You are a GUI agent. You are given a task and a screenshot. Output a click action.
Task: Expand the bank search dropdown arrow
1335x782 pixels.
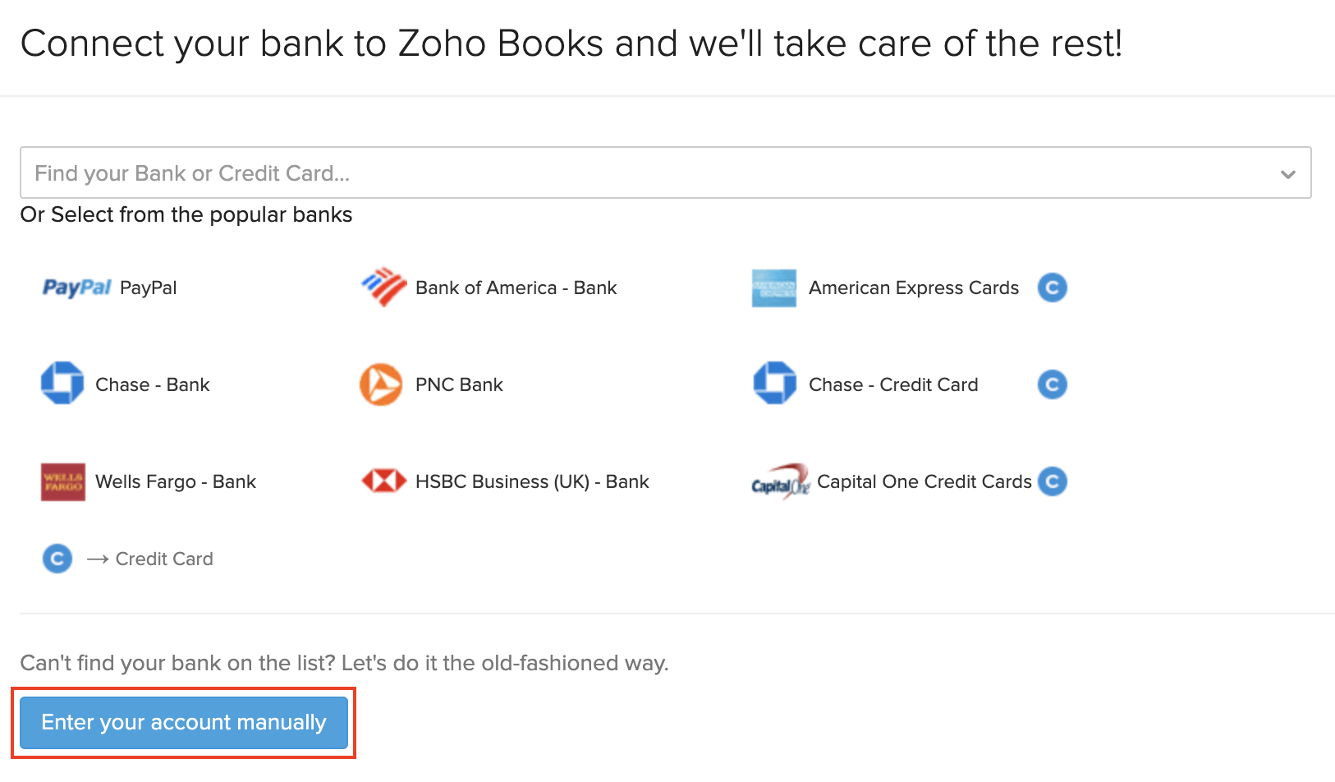tap(1287, 173)
